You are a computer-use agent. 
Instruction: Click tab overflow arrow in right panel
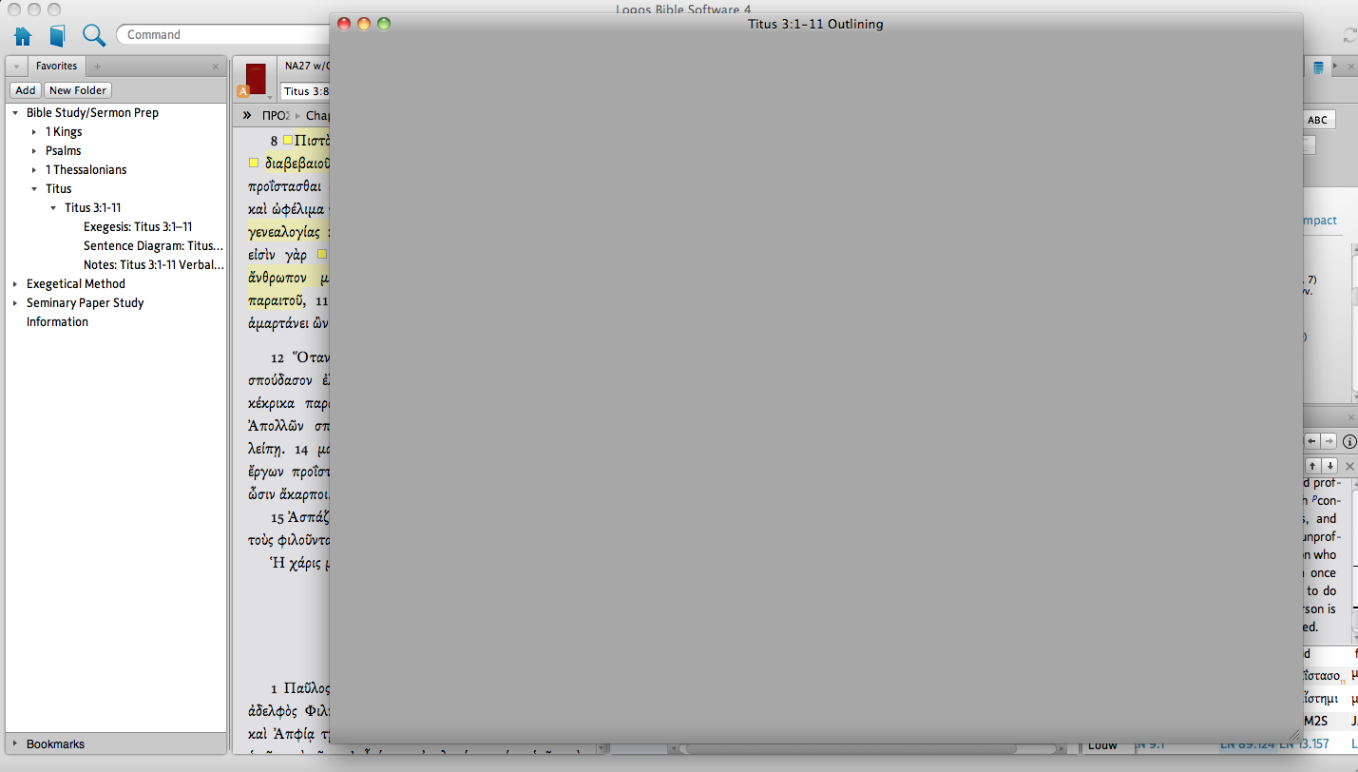coord(1336,66)
